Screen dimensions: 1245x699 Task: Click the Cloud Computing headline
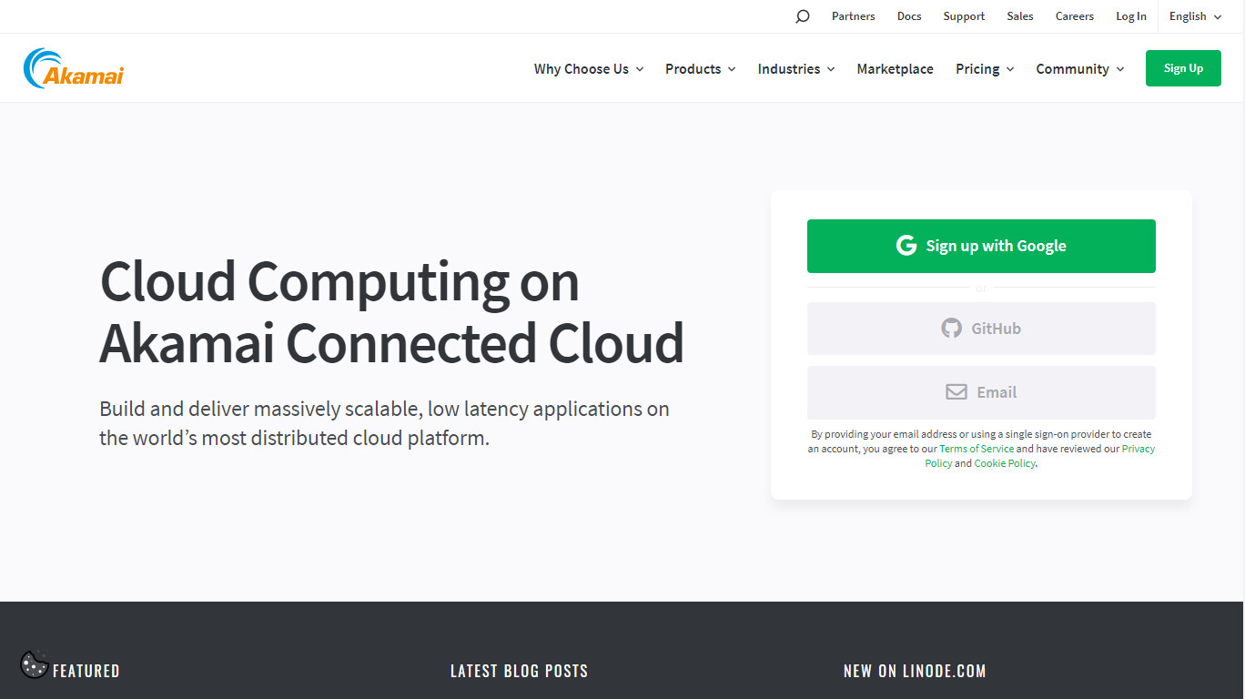pos(391,311)
